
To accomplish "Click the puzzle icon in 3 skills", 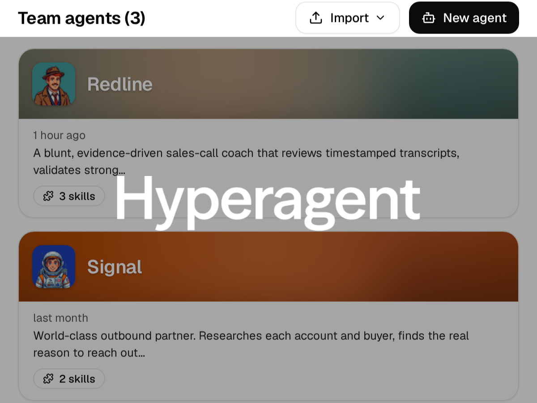I will point(48,196).
